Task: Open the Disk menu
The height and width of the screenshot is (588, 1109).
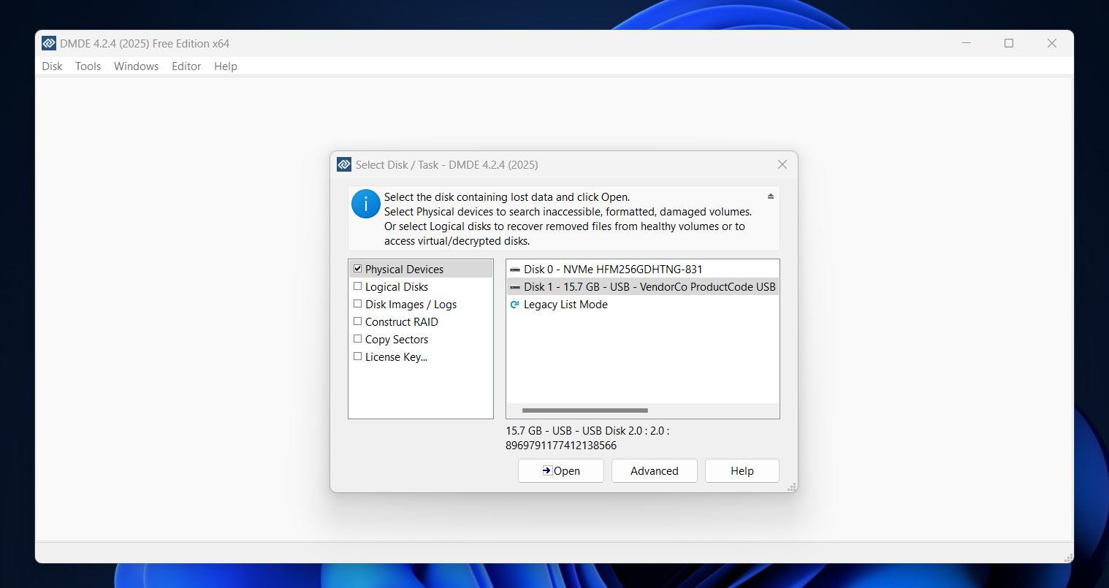Action: coord(52,66)
